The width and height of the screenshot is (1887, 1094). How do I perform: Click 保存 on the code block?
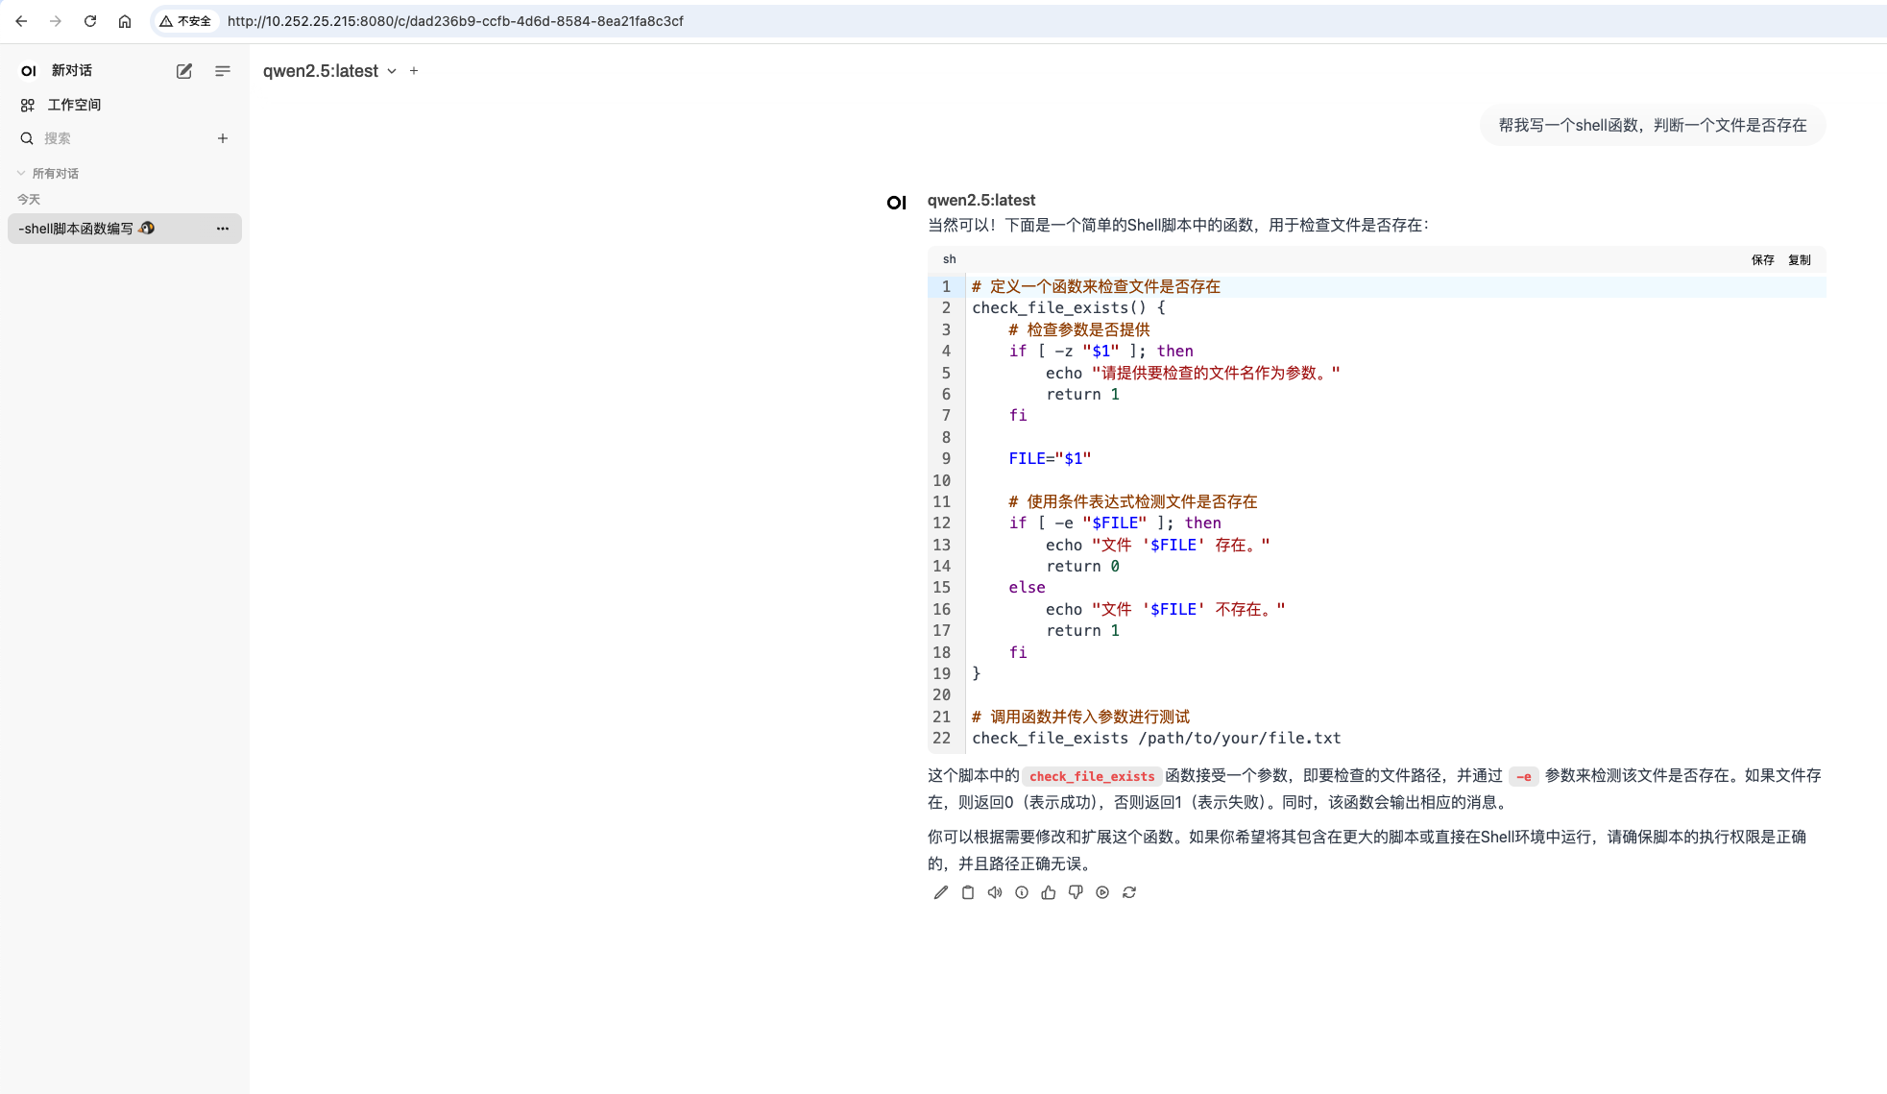click(x=1762, y=260)
